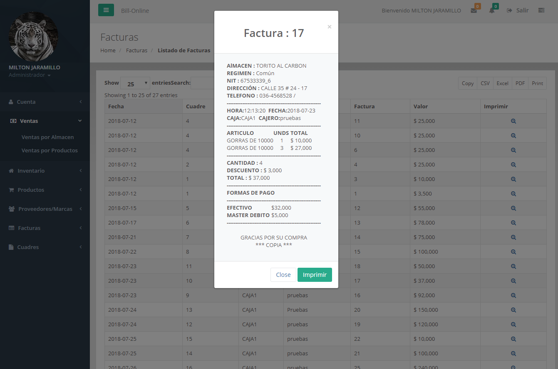Click magnifier icon in the $ 150,000 row
The width and height of the screenshot is (558, 369).
point(513,310)
